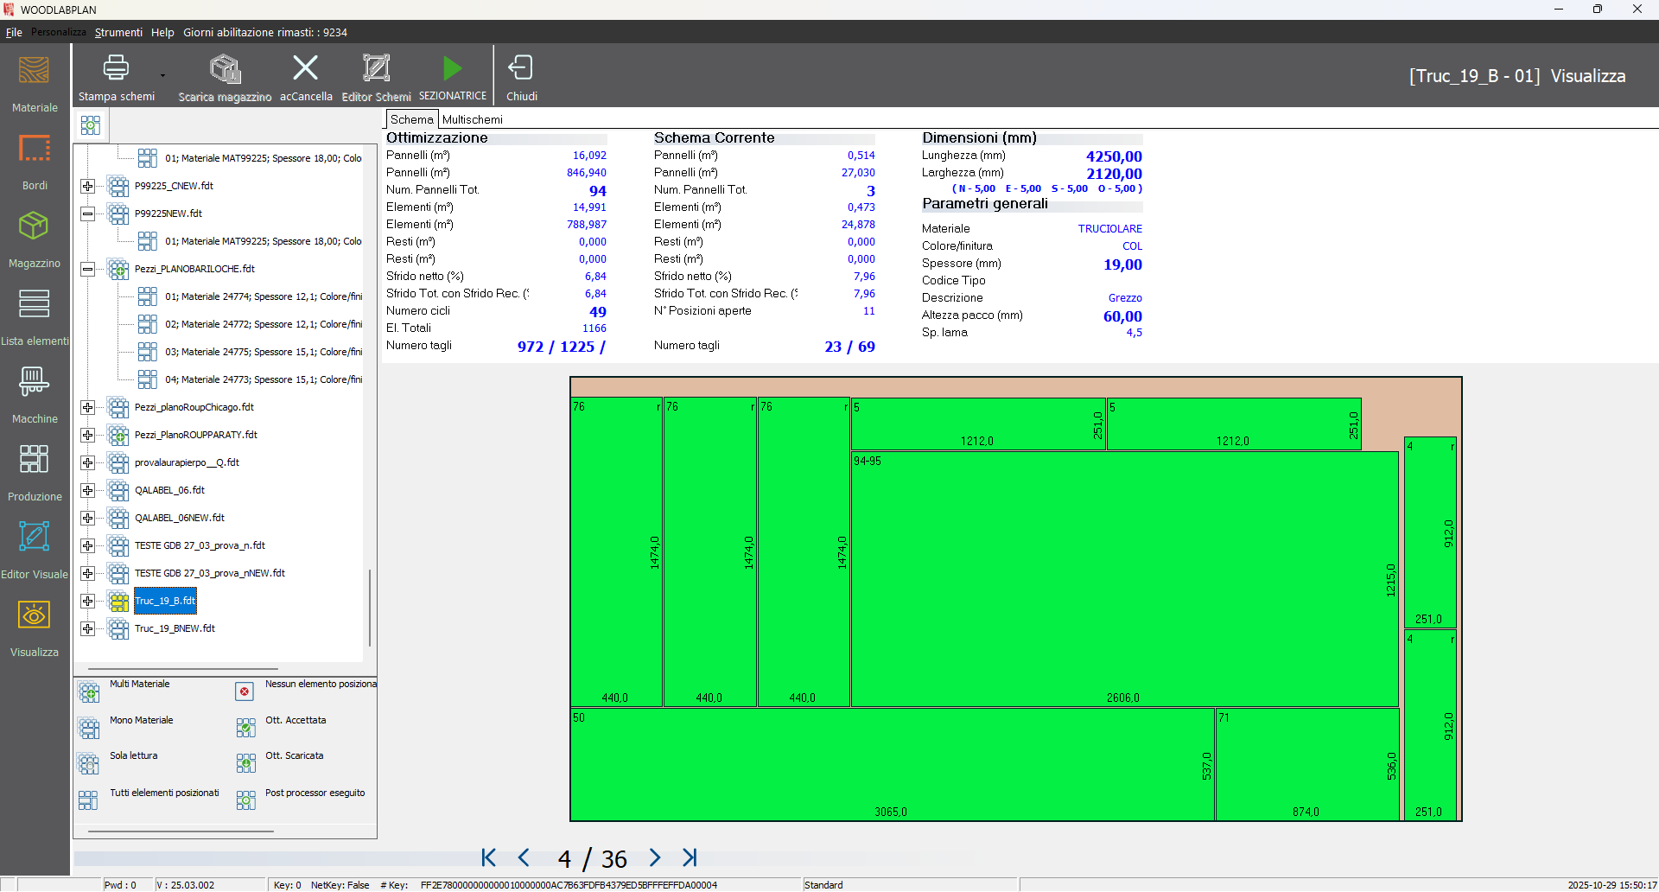The height and width of the screenshot is (892, 1659).
Task: Open the Editor Schemi tool
Action: click(x=376, y=68)
